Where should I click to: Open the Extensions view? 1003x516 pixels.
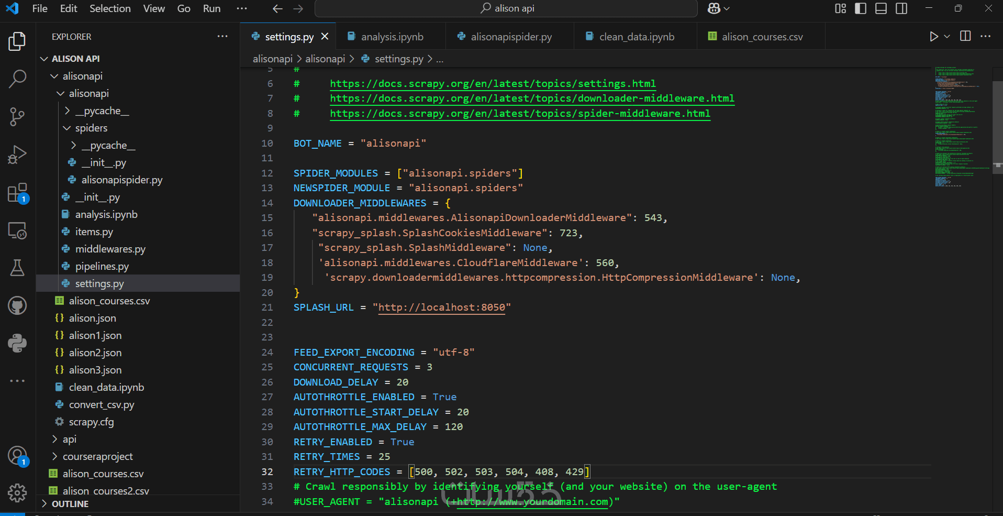[x=17, y=193]
